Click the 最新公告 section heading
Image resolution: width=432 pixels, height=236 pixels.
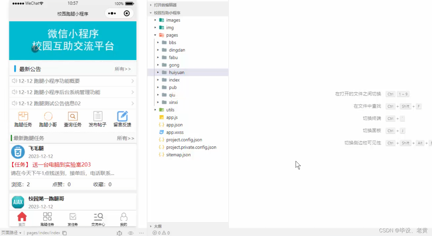click(30, 69)
